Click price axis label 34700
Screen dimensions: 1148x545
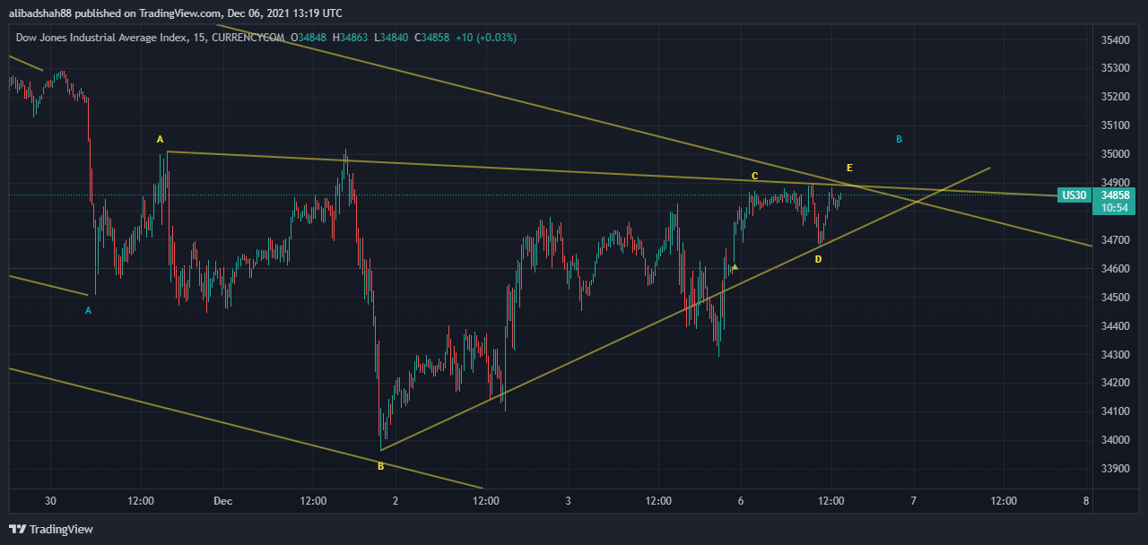1115,240
